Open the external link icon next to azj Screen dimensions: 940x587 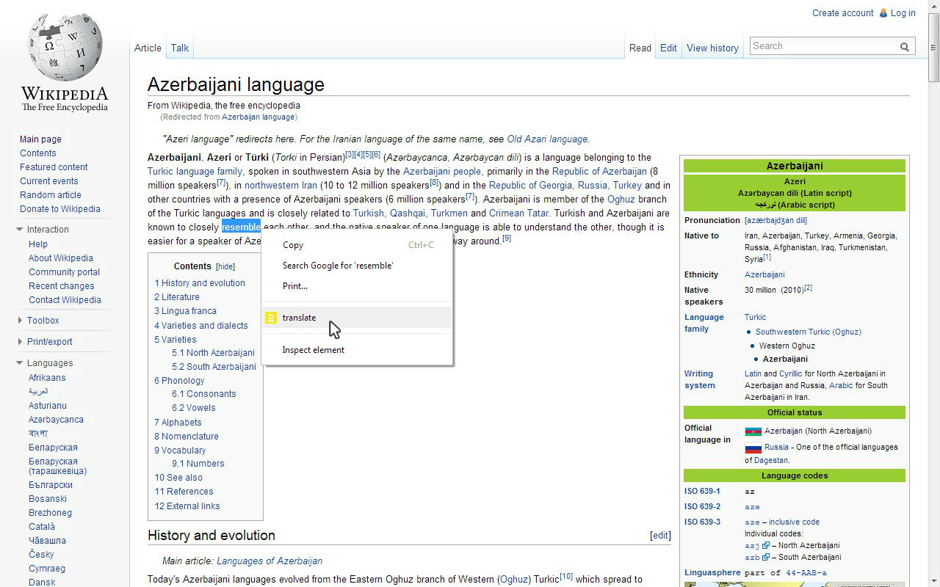767,545
